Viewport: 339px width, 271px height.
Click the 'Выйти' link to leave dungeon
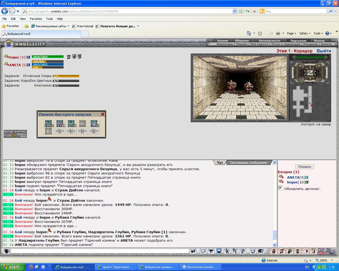click(x=324, y=51)
